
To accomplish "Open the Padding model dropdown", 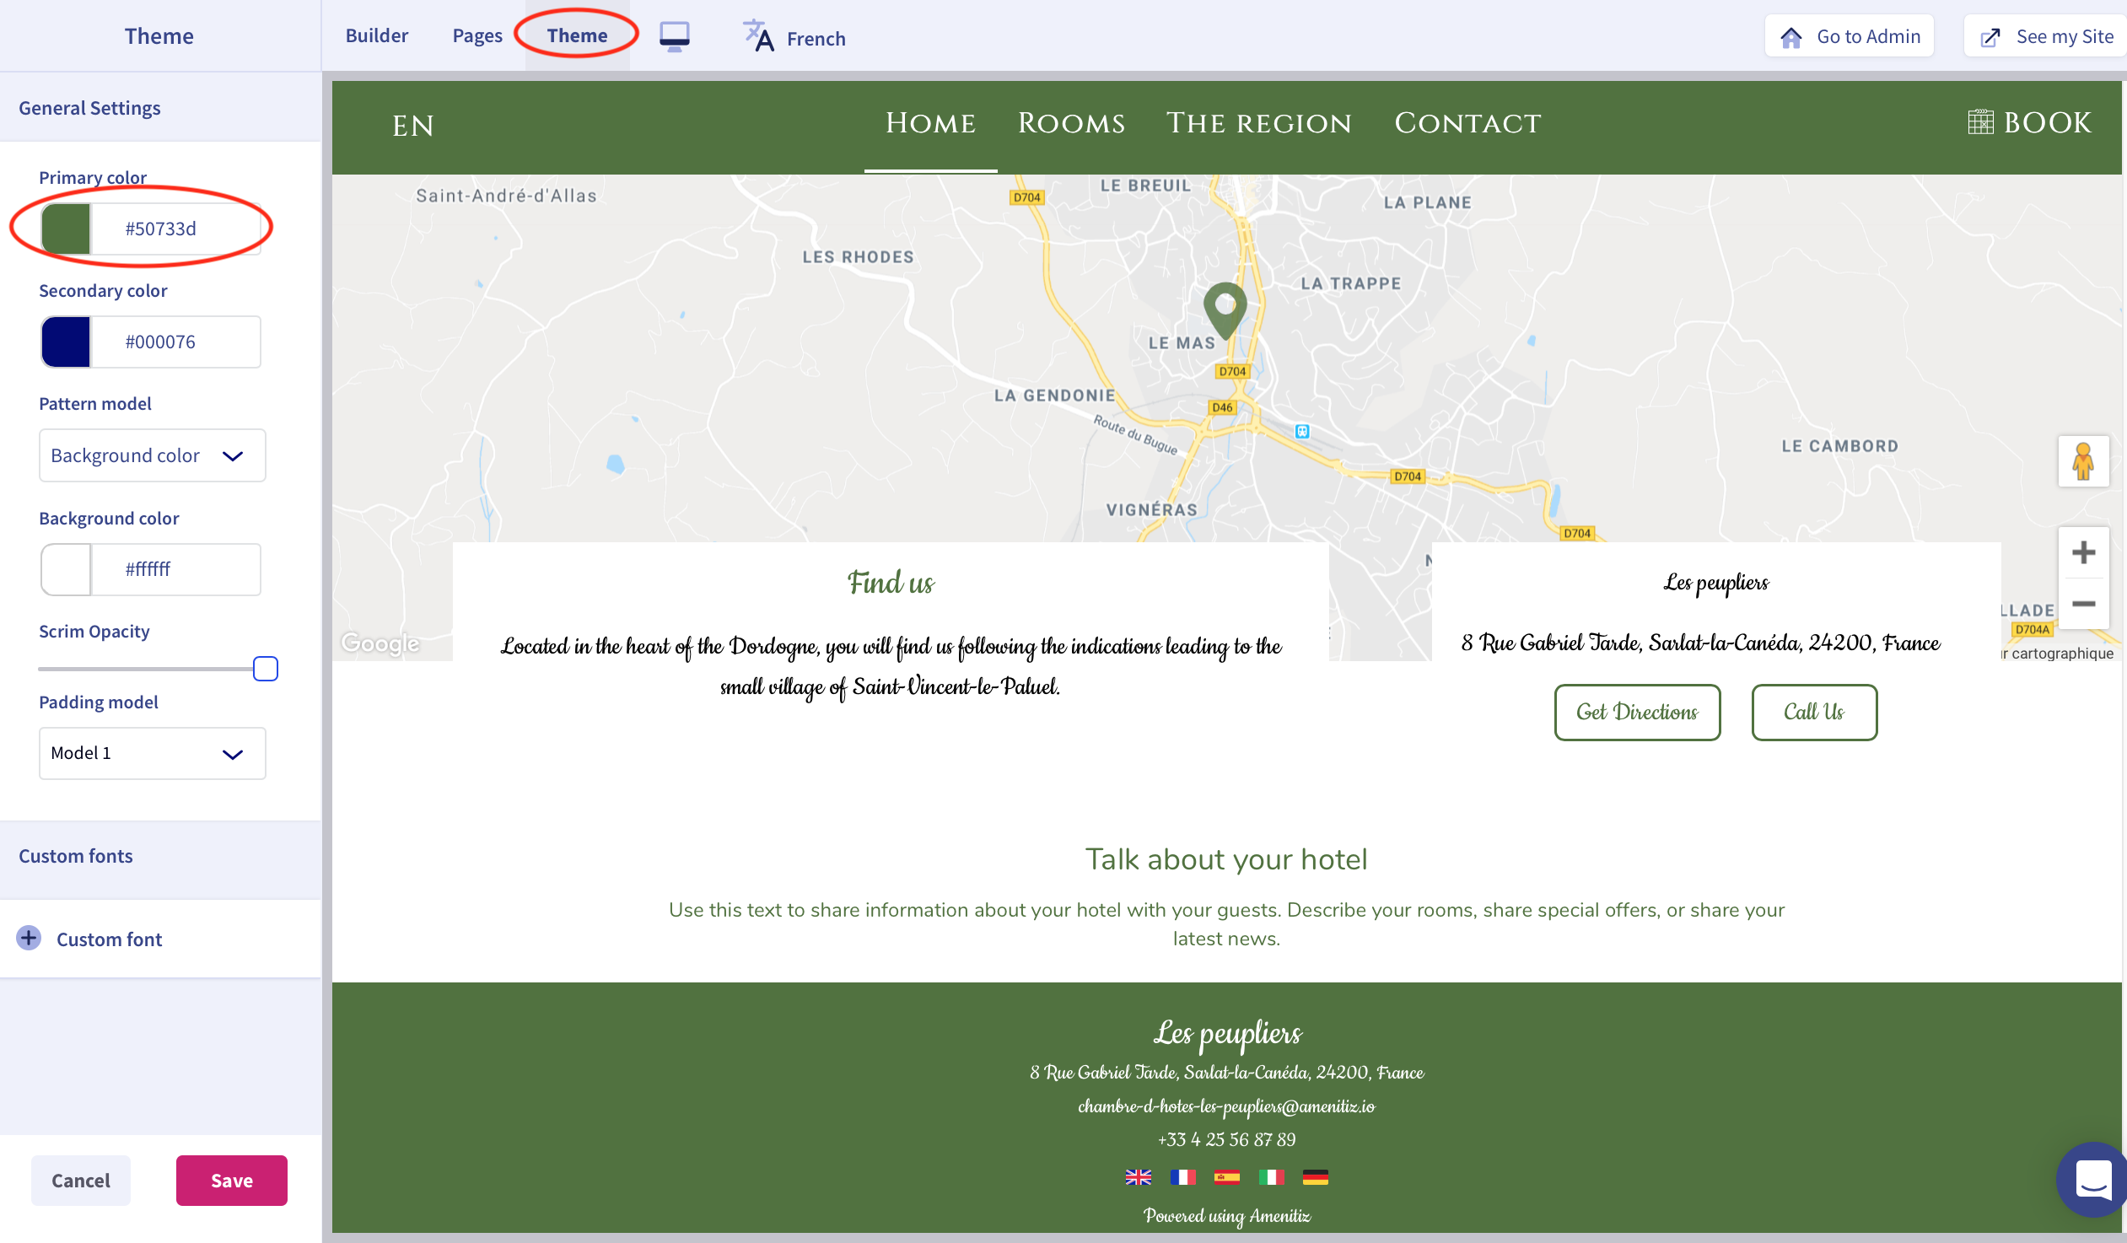I will click(x=152, y=753).
